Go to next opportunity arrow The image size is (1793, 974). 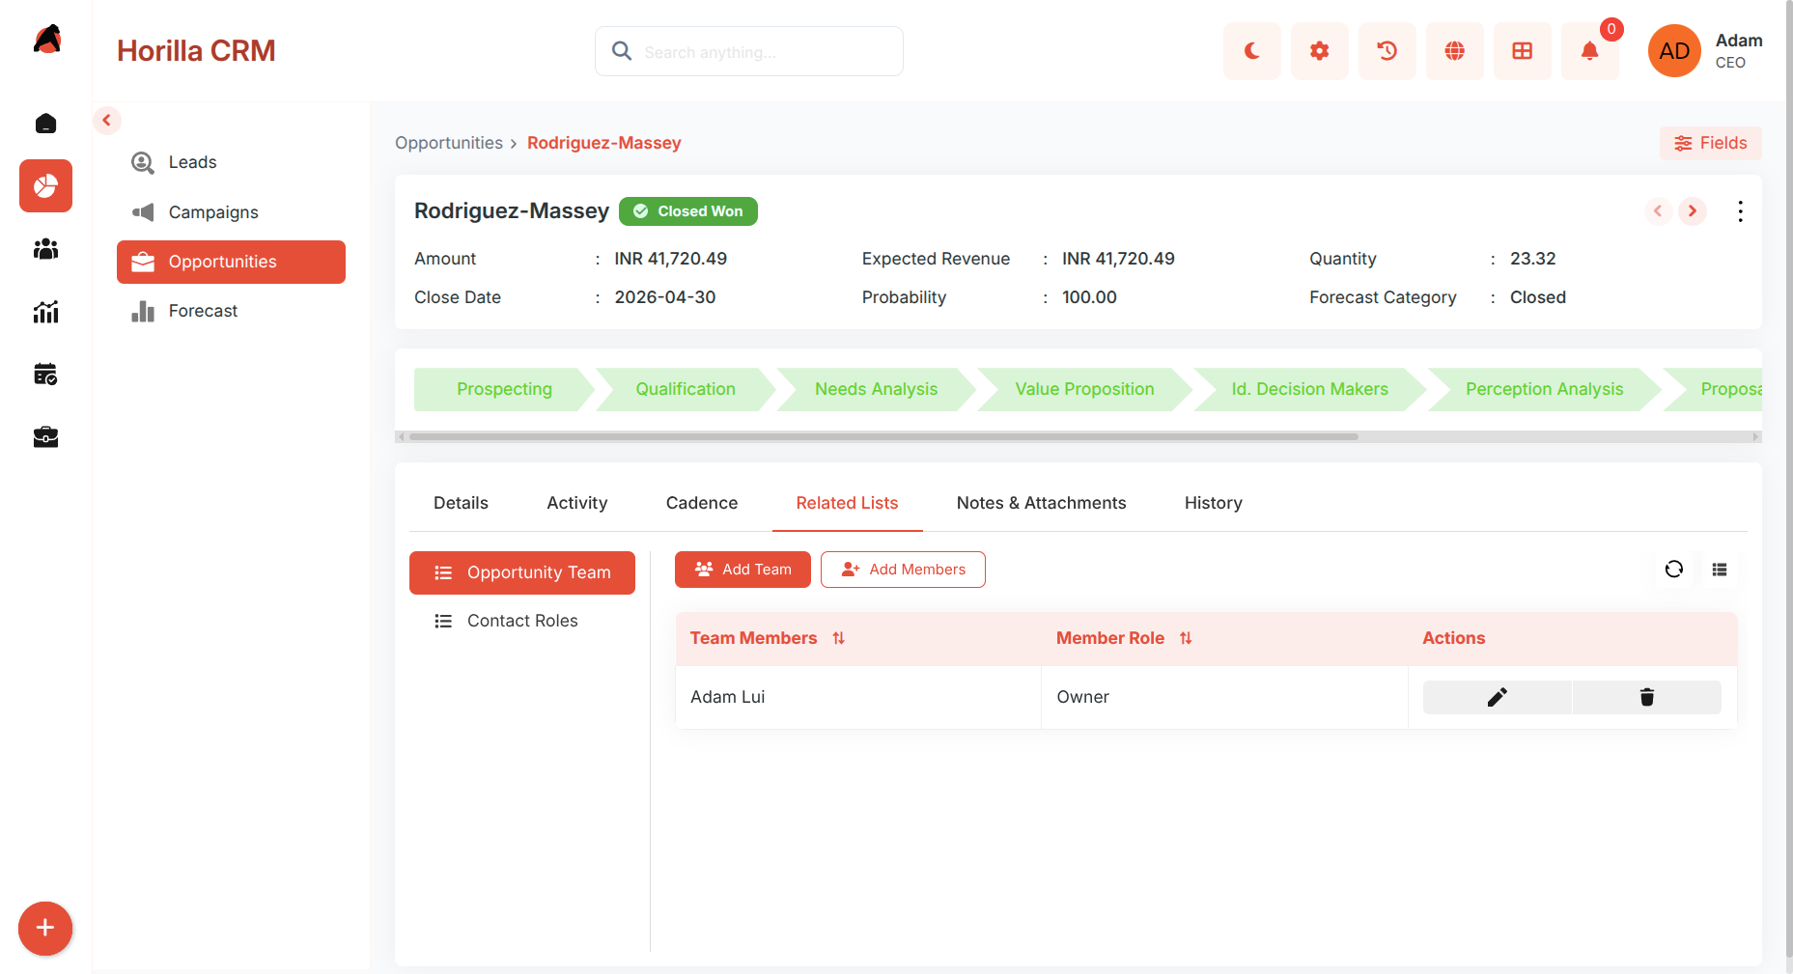1693,211
